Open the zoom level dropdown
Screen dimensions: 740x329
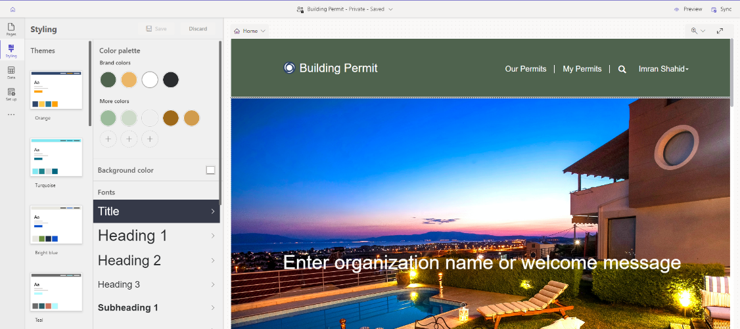coord(697,31)
